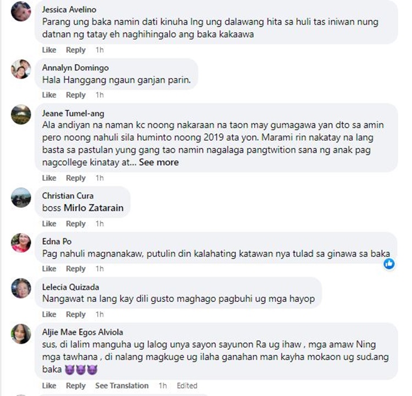Reply to Aljie Mae Egos Alviola's comment

pos(76,386)
